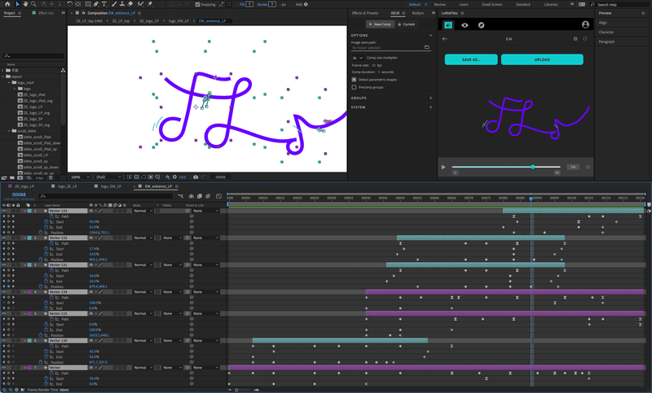Hide the Vector 132 layer visibility eye

coord(4,238)
